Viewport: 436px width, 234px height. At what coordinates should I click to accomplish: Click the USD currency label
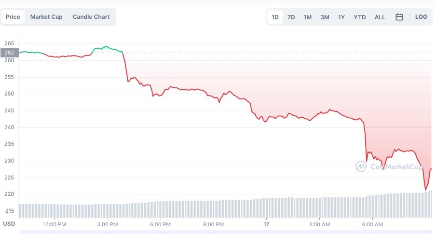click(9, 224)
